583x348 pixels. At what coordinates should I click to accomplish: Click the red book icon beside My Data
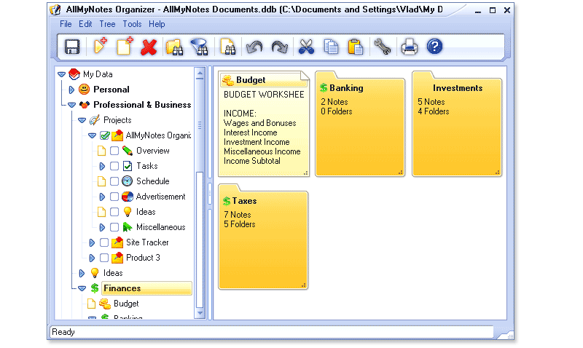[74, 74]
